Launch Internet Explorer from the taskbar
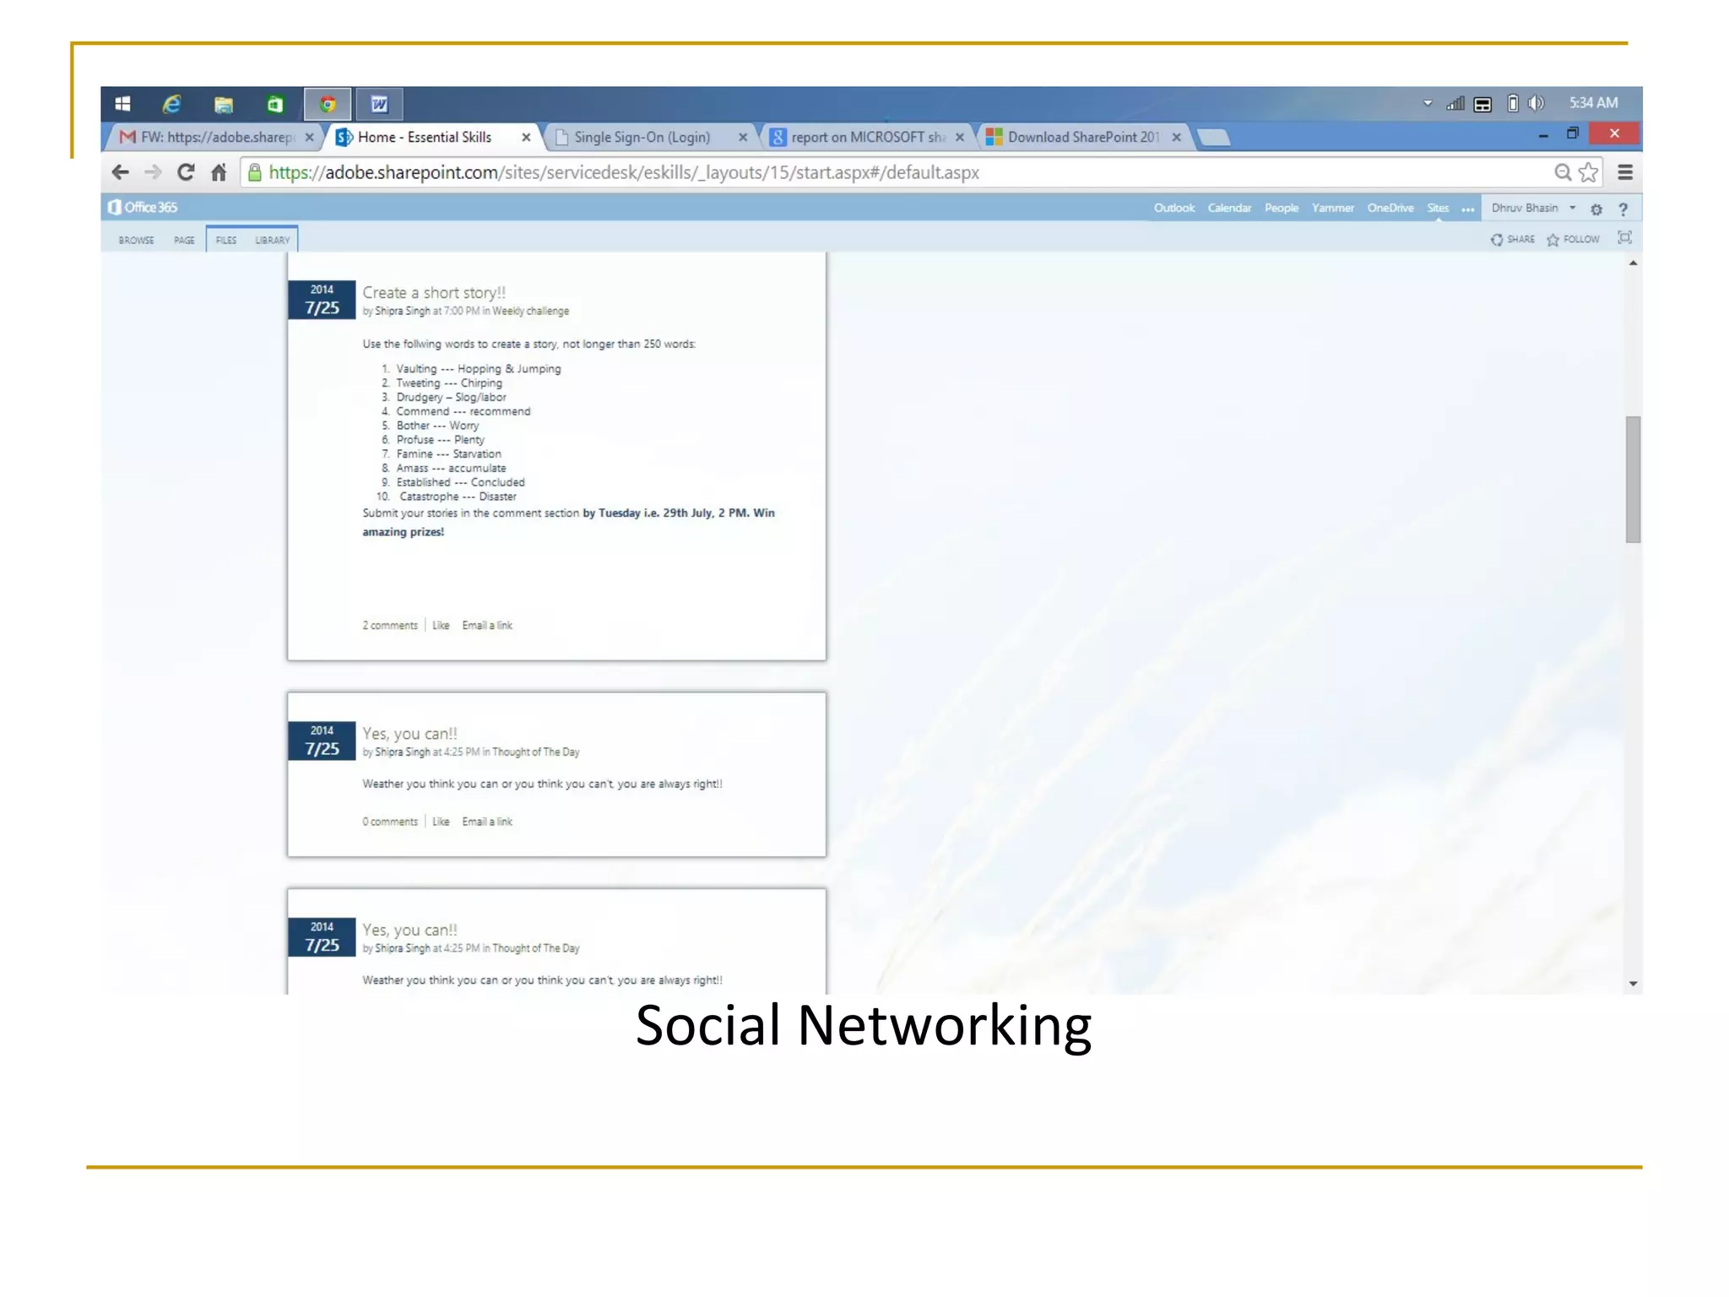The image size is (1729, 1297). point(172,104)
